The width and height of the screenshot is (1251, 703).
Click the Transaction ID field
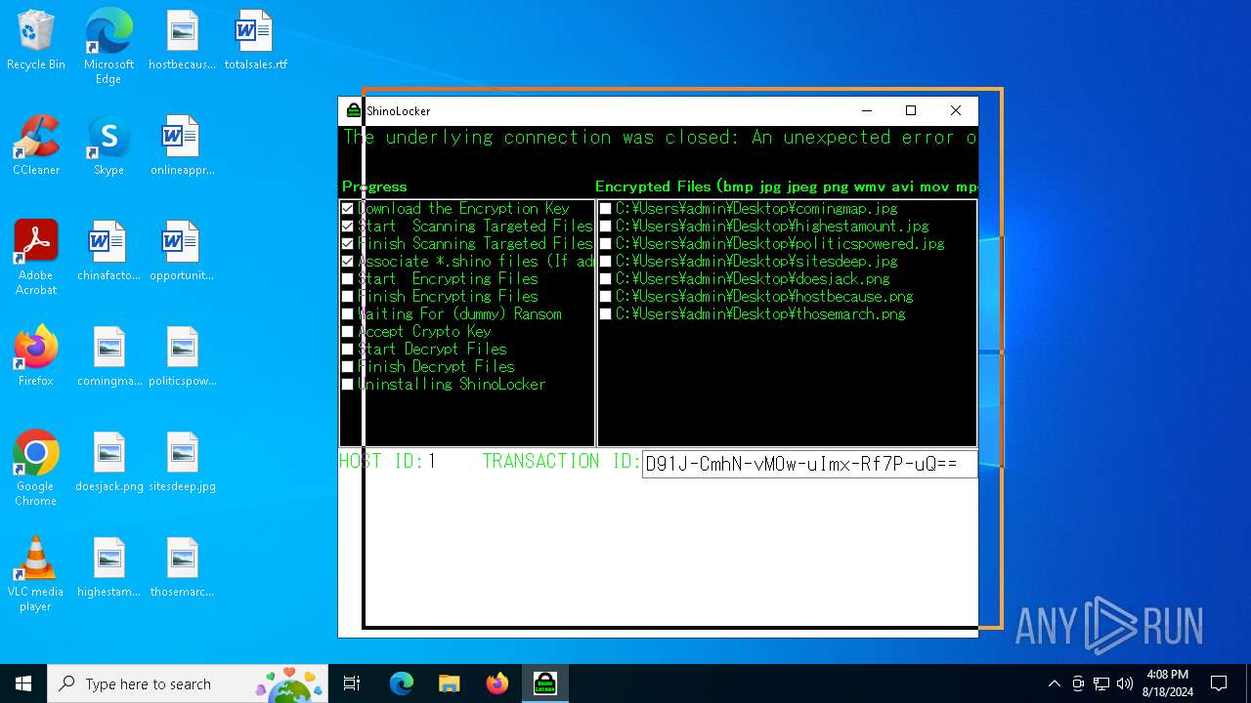tap(809, 464)
